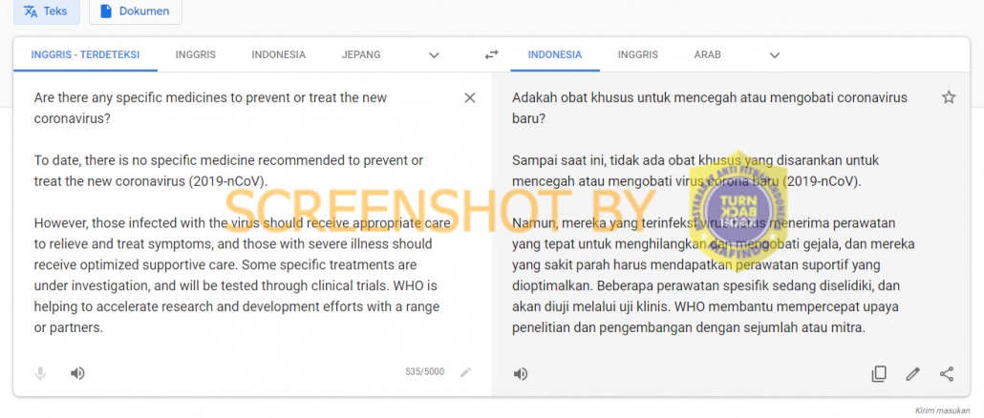Swap source and target languages
Image resolution: width=984 pixels, height=418 pixels.
pos(491,54)
